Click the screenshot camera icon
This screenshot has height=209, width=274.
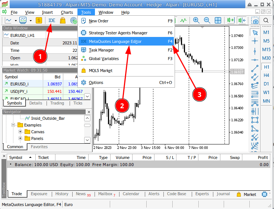(255, 21)
